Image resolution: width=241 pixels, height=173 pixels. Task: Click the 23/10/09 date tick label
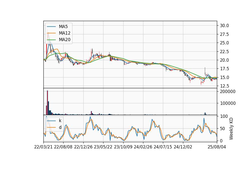(123, 147)
